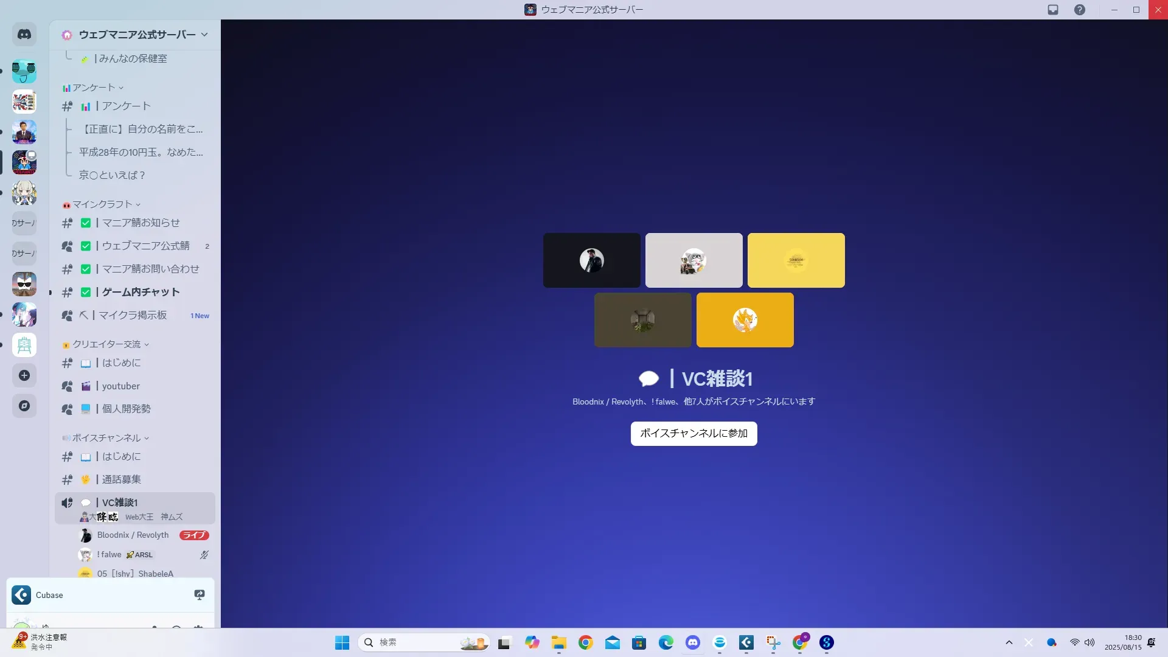Screen dimensions: 1168x657
Task: Open the Discover servers compass icon
Action: [x=24, y=406]
